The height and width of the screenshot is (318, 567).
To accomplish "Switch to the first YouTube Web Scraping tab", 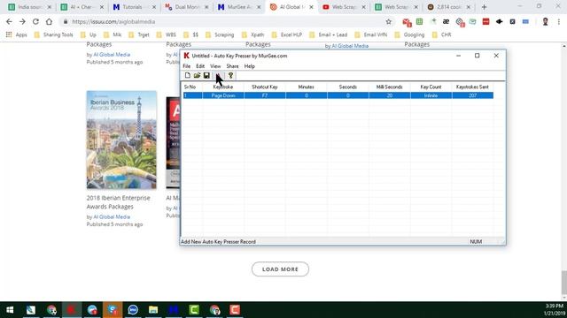I will tap(345, 7).
